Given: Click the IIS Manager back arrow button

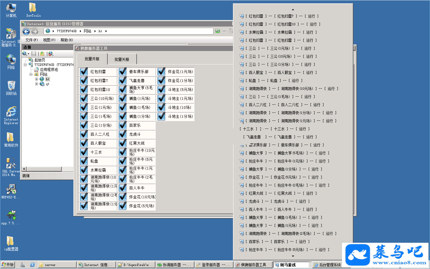Looking at the screenshot, I should pyautogui.click(x=26, y=32).
